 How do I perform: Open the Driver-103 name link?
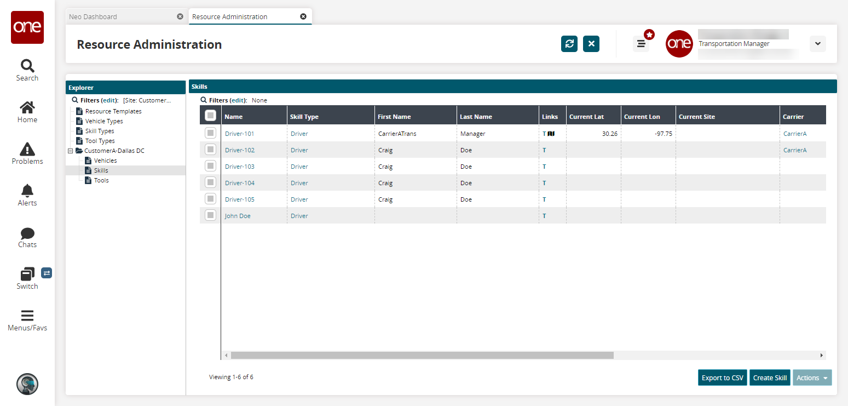[x=239, y=167]
